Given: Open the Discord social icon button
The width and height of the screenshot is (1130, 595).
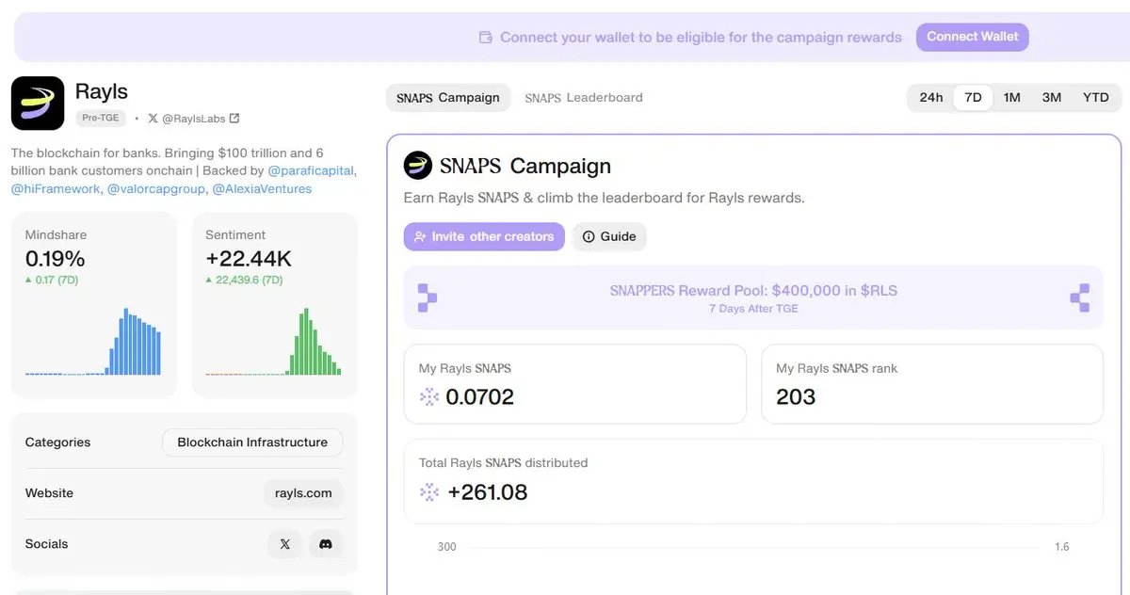Looking at the screenshot, I should [326, 544].
